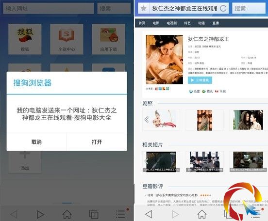The width and height of the screenshot is (268, 221).
Task: Show previous clip in 相关短片 carousel
Action: (146, 161)
